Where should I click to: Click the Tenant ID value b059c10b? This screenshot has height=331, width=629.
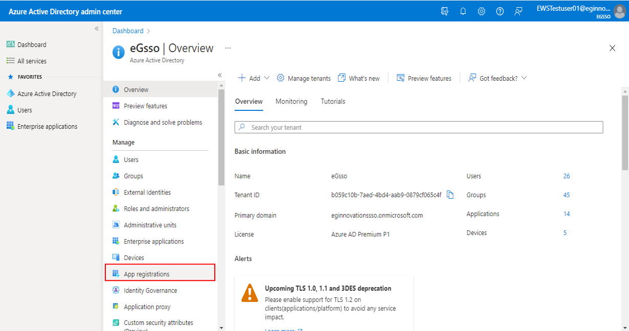[x=386, y=195]
